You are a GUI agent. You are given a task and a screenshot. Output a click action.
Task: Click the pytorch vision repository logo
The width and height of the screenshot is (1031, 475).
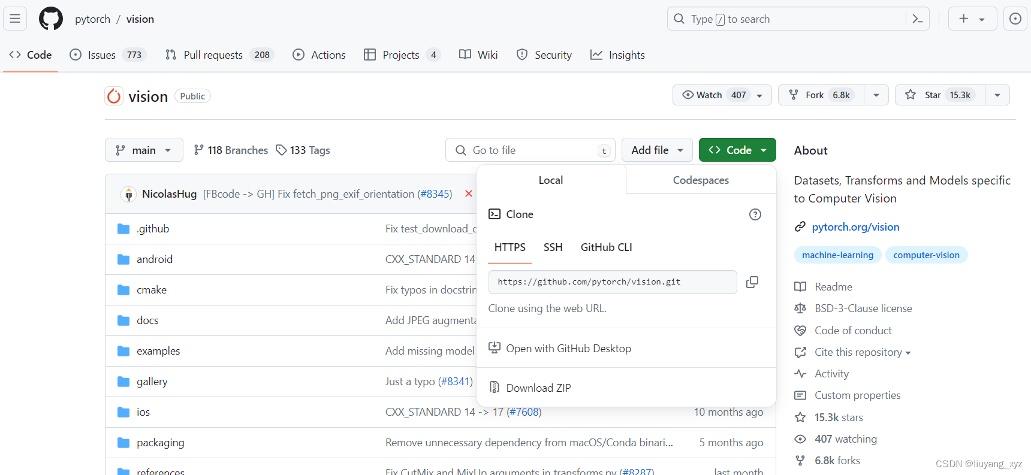tap(114, 96)
